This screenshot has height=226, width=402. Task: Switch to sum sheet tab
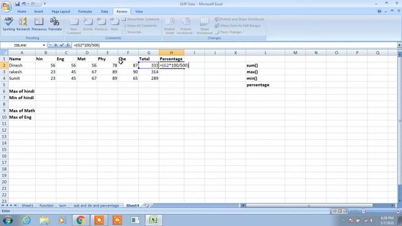point(63,205)
